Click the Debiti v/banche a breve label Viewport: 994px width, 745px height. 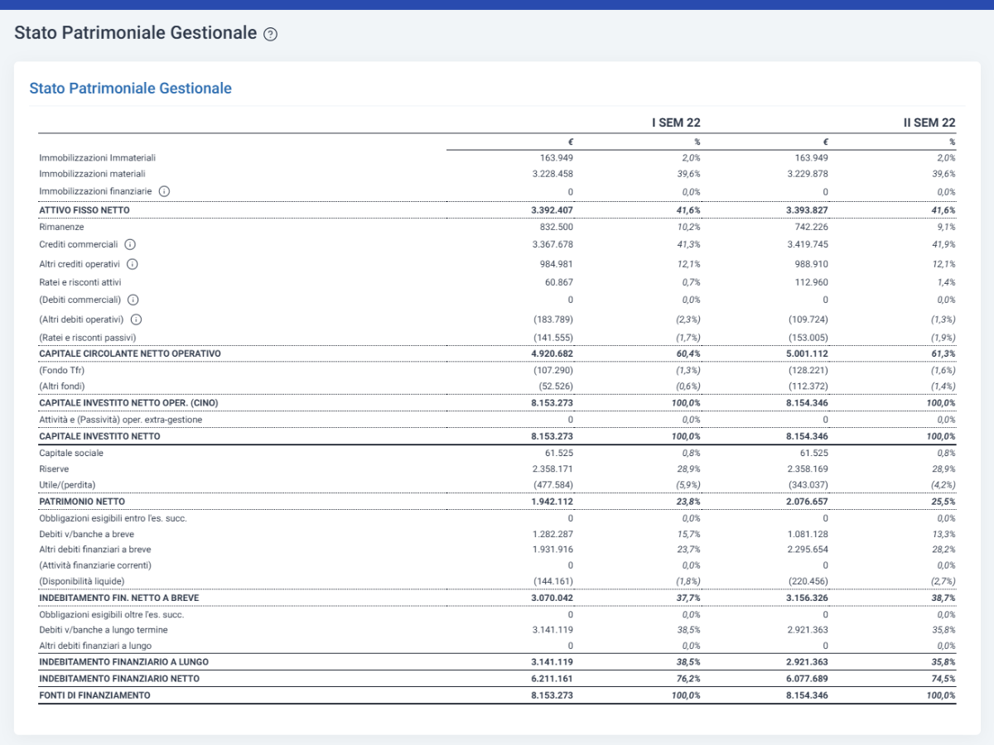(86, 534)
